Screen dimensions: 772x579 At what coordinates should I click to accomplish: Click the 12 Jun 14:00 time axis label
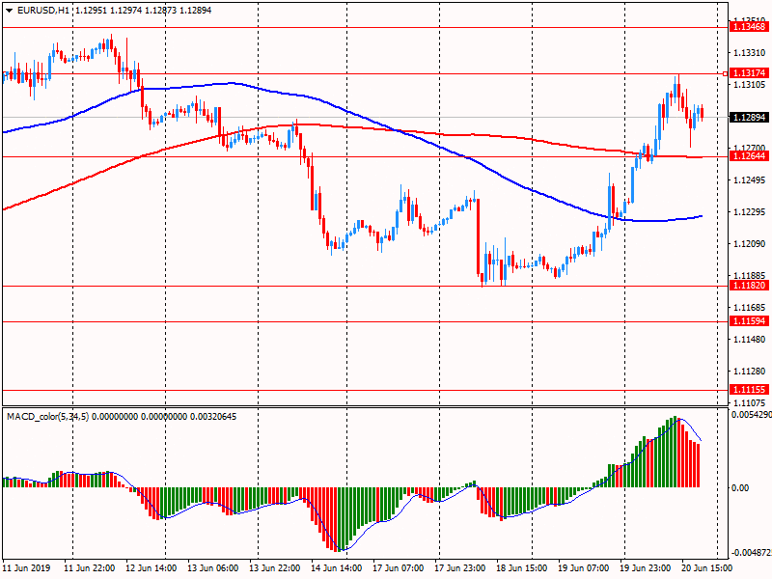click(x=152, y=567)
